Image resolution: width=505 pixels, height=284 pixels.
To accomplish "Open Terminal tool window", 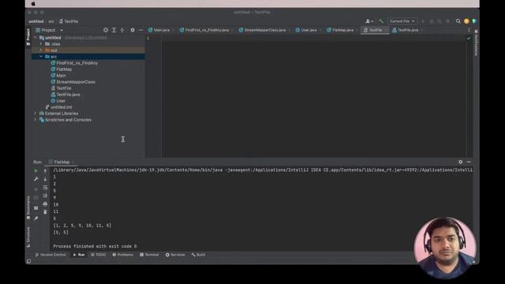I will point(149,255).
